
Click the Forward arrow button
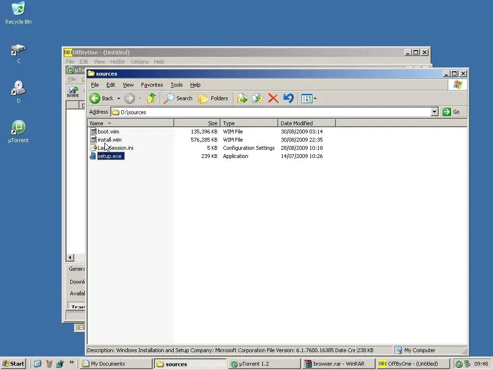click(129, 98)
